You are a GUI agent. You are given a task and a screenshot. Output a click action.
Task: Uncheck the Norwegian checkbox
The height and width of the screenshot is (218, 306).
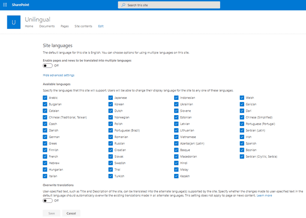tap(111, 118)
